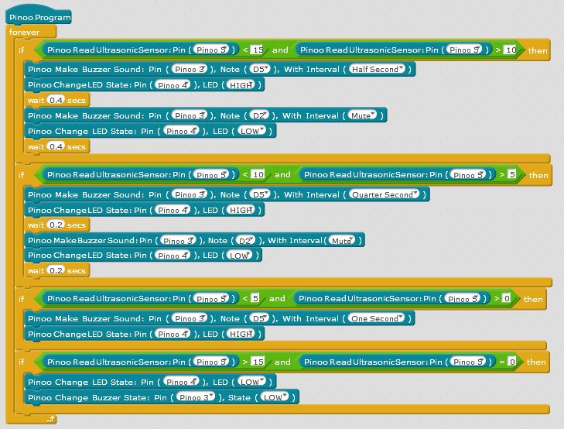Open LOW state dropdown in Change Buzzer State block
This screenshot has width=564, height=429.
[275, 397]
